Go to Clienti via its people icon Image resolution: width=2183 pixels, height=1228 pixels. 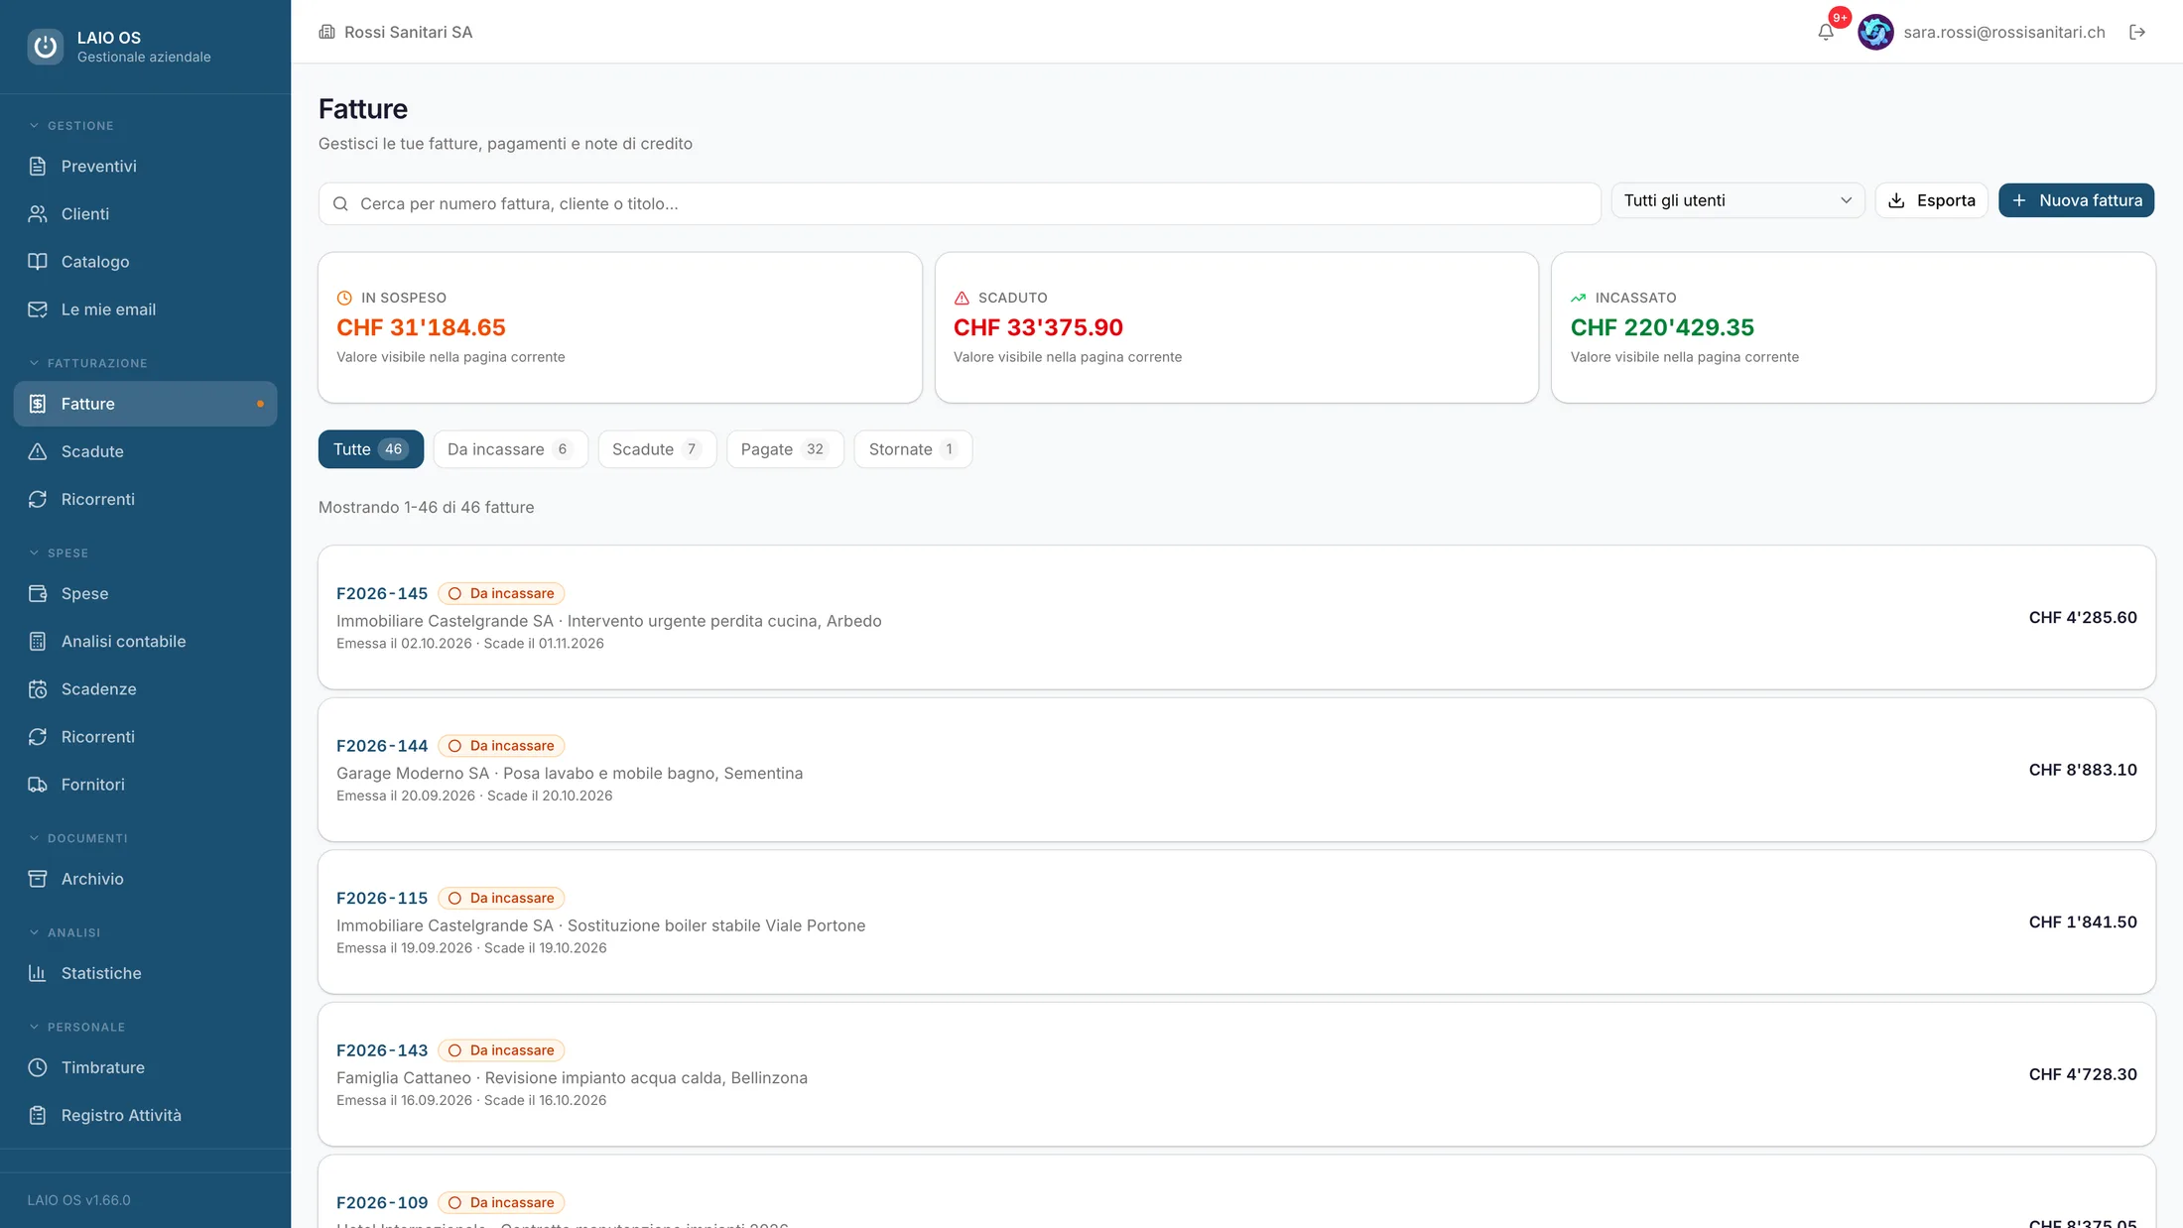[x=38, y=213]
